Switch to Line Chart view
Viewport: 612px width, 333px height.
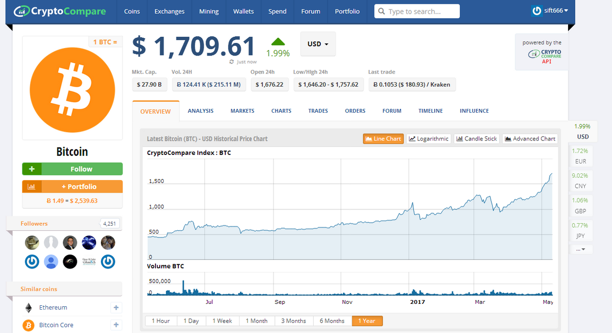pos(383,139)
